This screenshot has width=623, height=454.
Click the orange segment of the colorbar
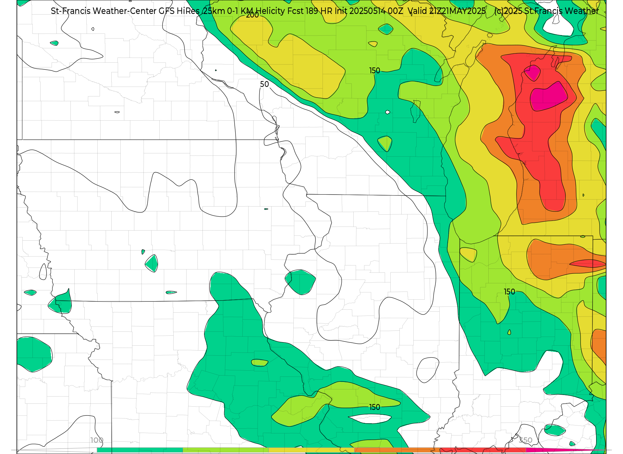click(x=397, y=450)
